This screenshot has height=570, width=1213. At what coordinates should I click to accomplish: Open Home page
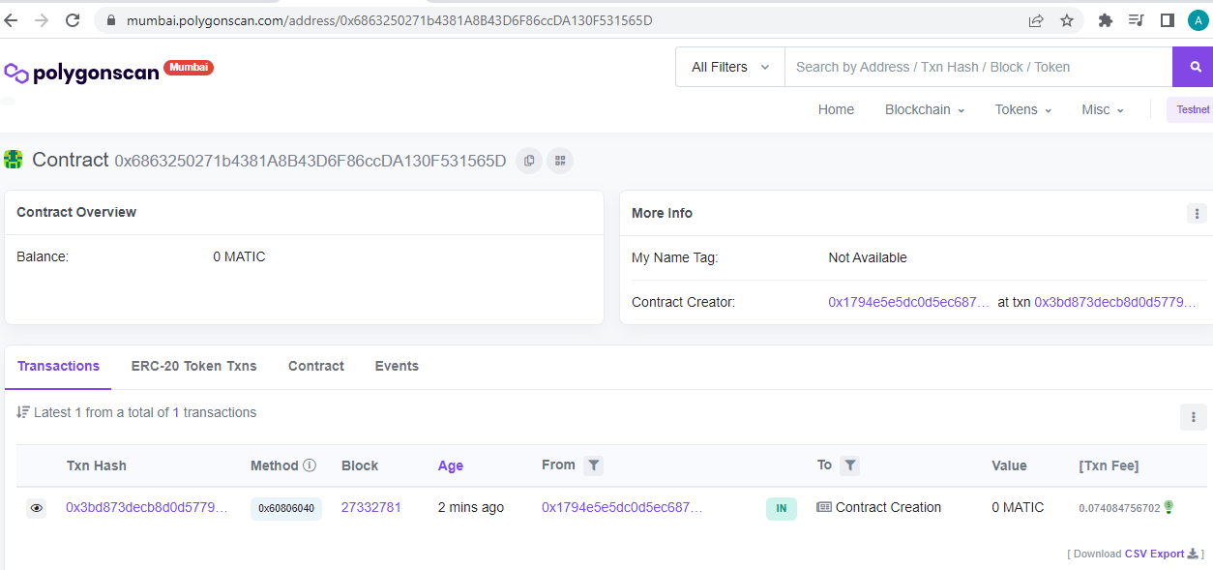pos(836,109)
